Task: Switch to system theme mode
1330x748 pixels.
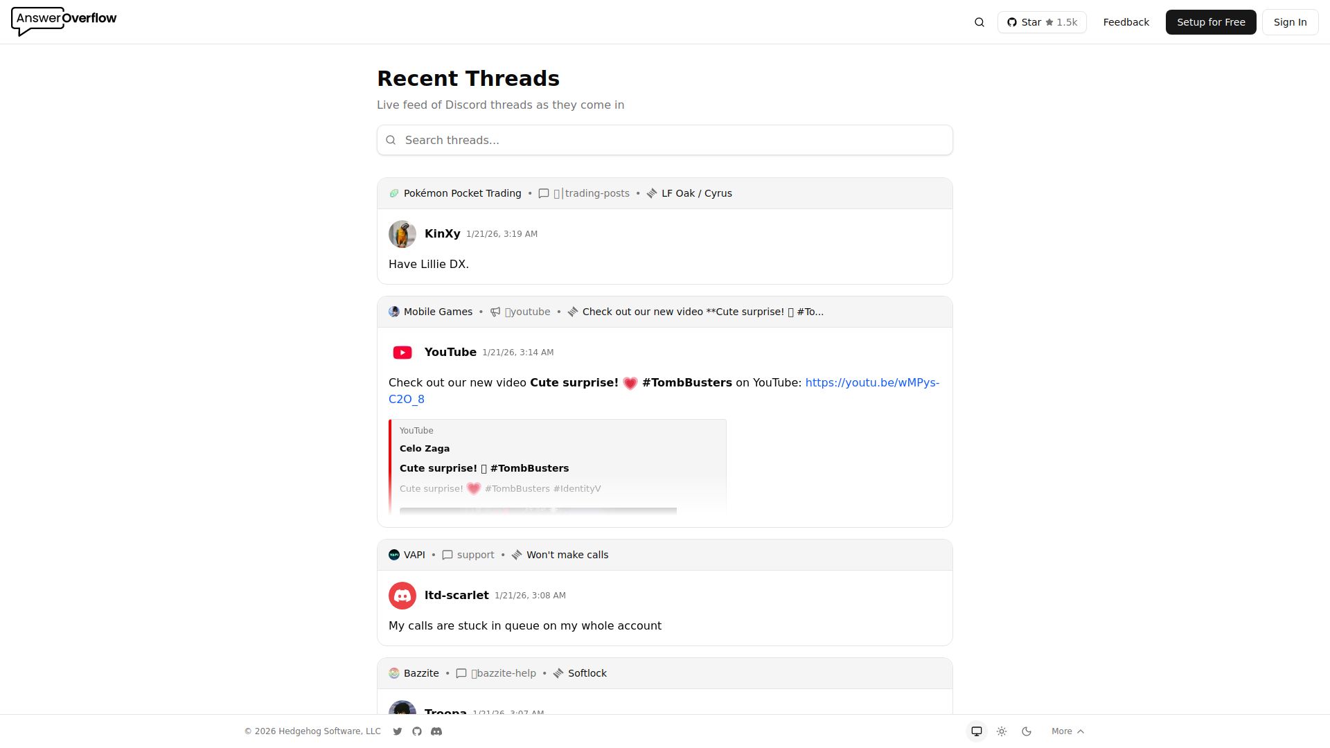Action: point(977,731)
